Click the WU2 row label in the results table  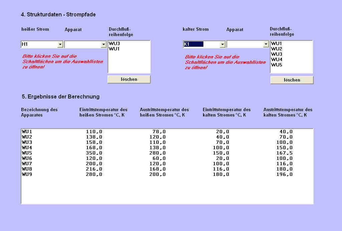coord(27,137)
